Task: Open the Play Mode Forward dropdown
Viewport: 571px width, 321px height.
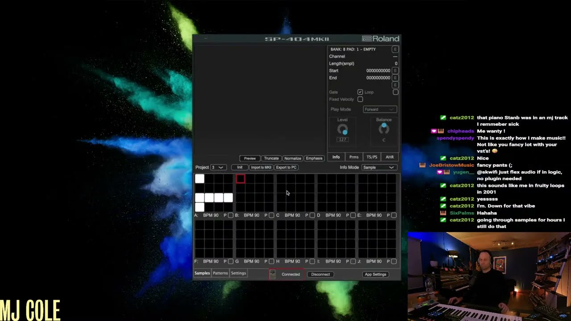Action: pyautogui.click(x=380, y=109)
